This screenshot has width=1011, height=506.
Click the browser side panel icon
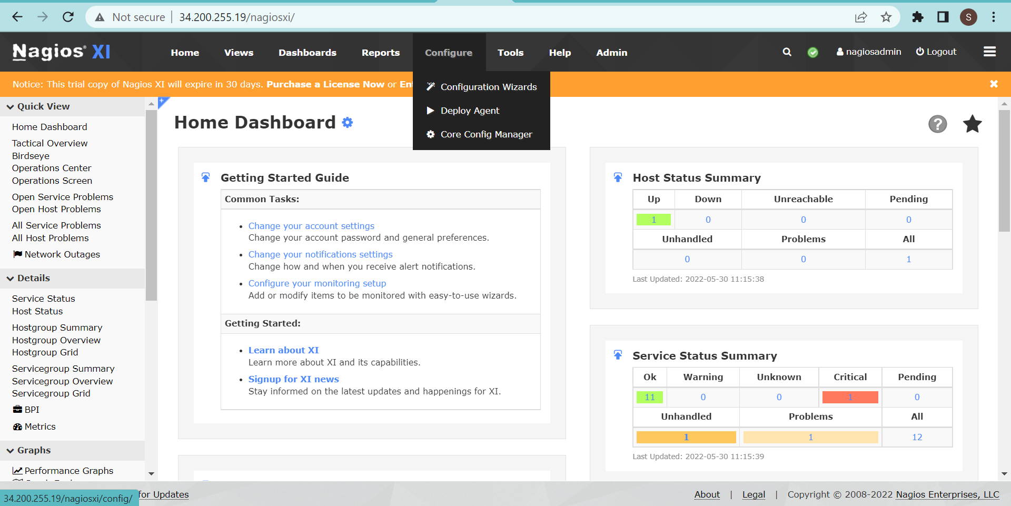pos(943,17)
